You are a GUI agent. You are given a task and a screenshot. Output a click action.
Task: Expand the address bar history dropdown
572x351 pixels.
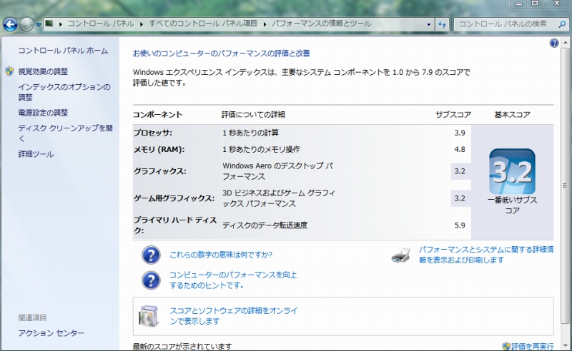point(428,24)
